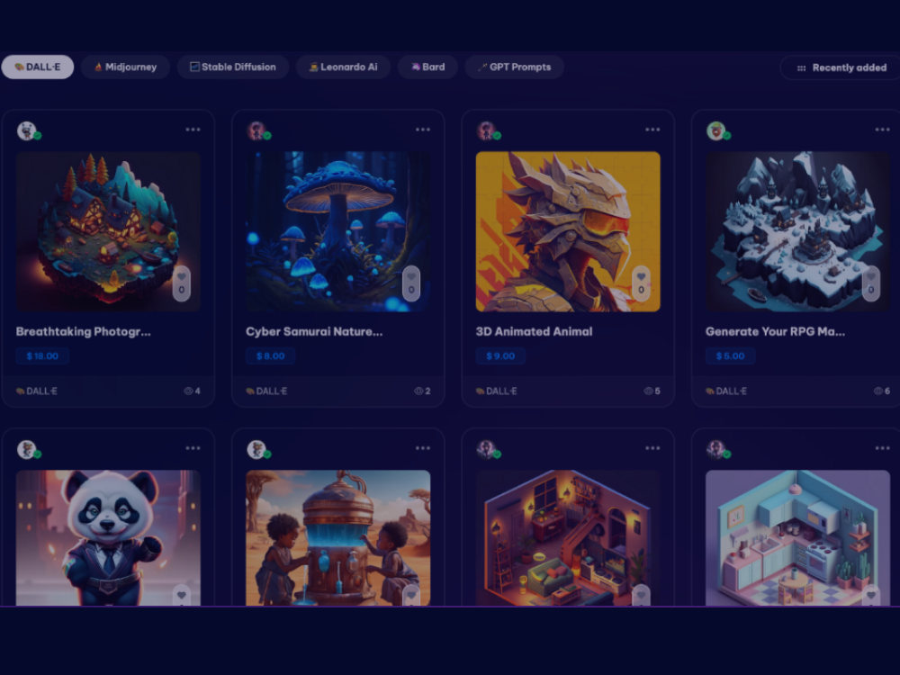The width and height of the screenshot is (900, 675).
Task: Click the $8.00 price tag
Action: coord(270,355)
